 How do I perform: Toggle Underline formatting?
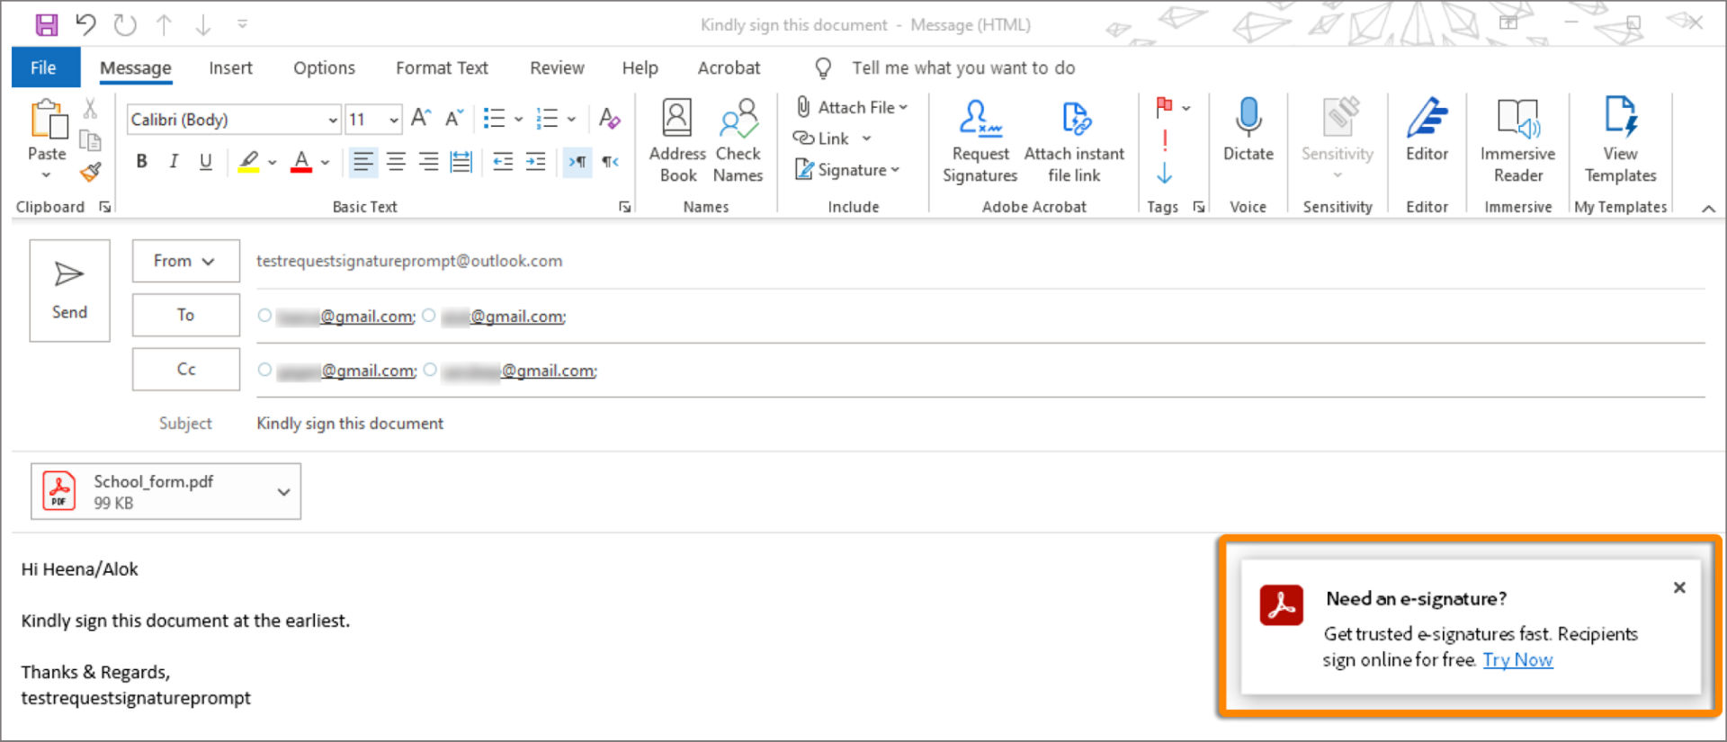pyautogui.click(x=206, y=162)
